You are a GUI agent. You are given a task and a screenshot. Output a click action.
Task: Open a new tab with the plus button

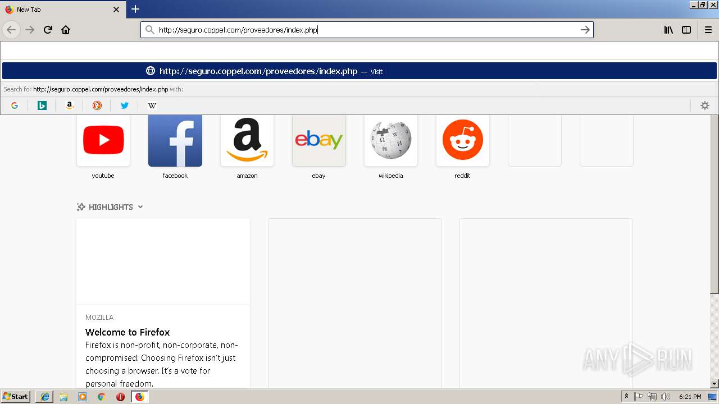point(135,9)
